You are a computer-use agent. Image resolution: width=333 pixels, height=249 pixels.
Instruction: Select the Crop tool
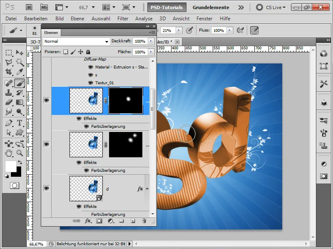tap(8, 71)
